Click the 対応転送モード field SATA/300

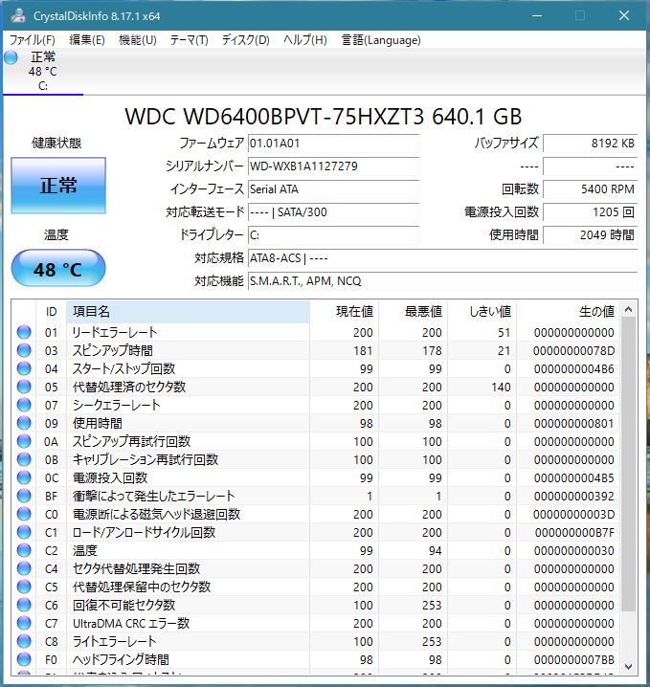click(333, 212)
